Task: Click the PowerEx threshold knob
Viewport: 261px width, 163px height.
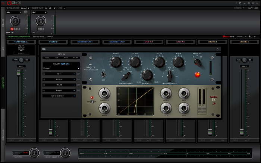Action: [x=104, y=93]
